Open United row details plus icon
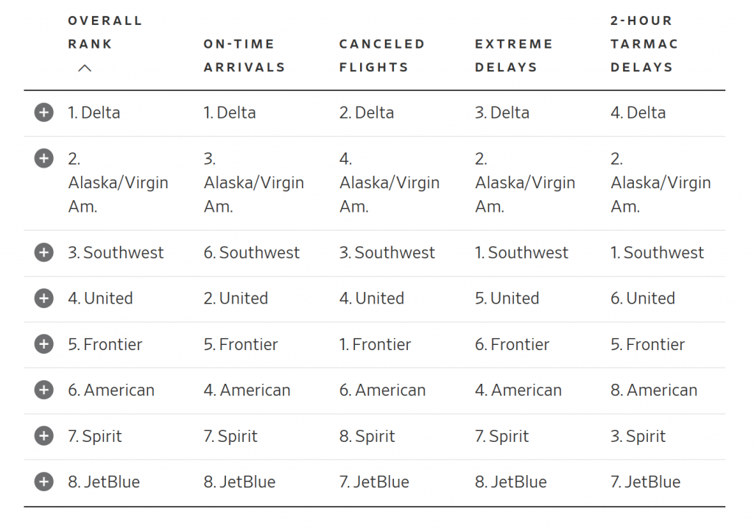The width and height of the screenshot is (754, 528). pos(43,298)
